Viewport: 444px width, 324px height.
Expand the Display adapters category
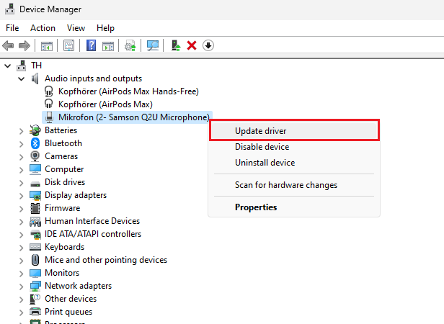coord(21,195)
